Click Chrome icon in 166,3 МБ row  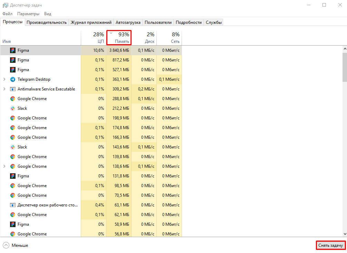click(13, 137)
